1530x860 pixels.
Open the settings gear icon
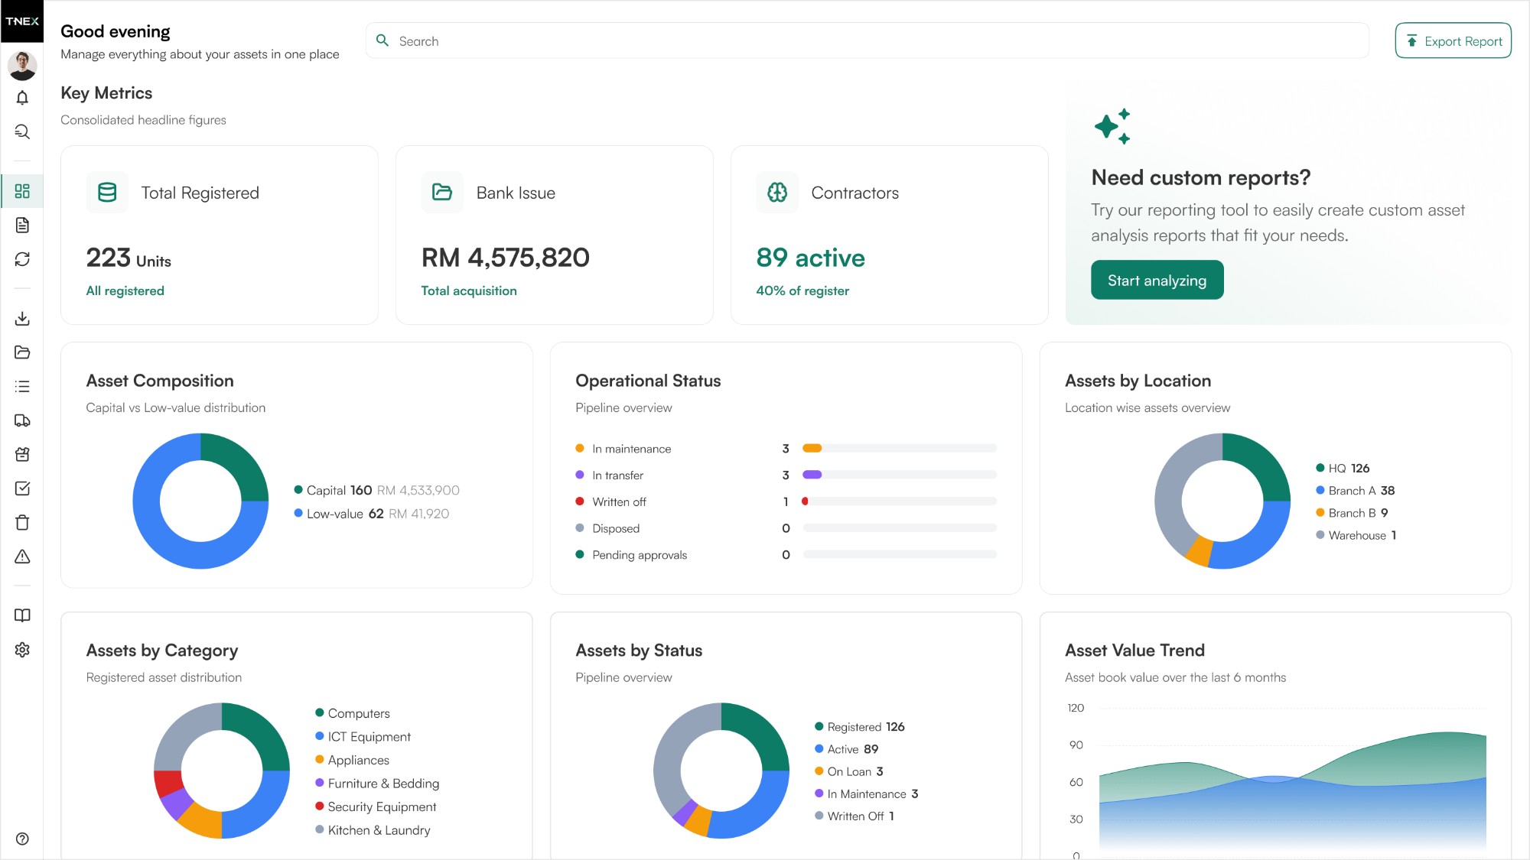click(x=22, y=650)
